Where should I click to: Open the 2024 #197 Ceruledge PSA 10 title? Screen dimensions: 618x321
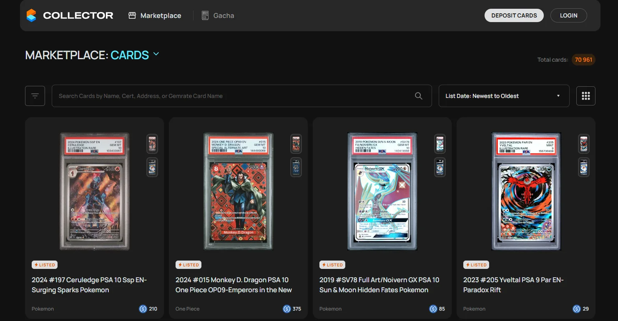click(89, 285)
